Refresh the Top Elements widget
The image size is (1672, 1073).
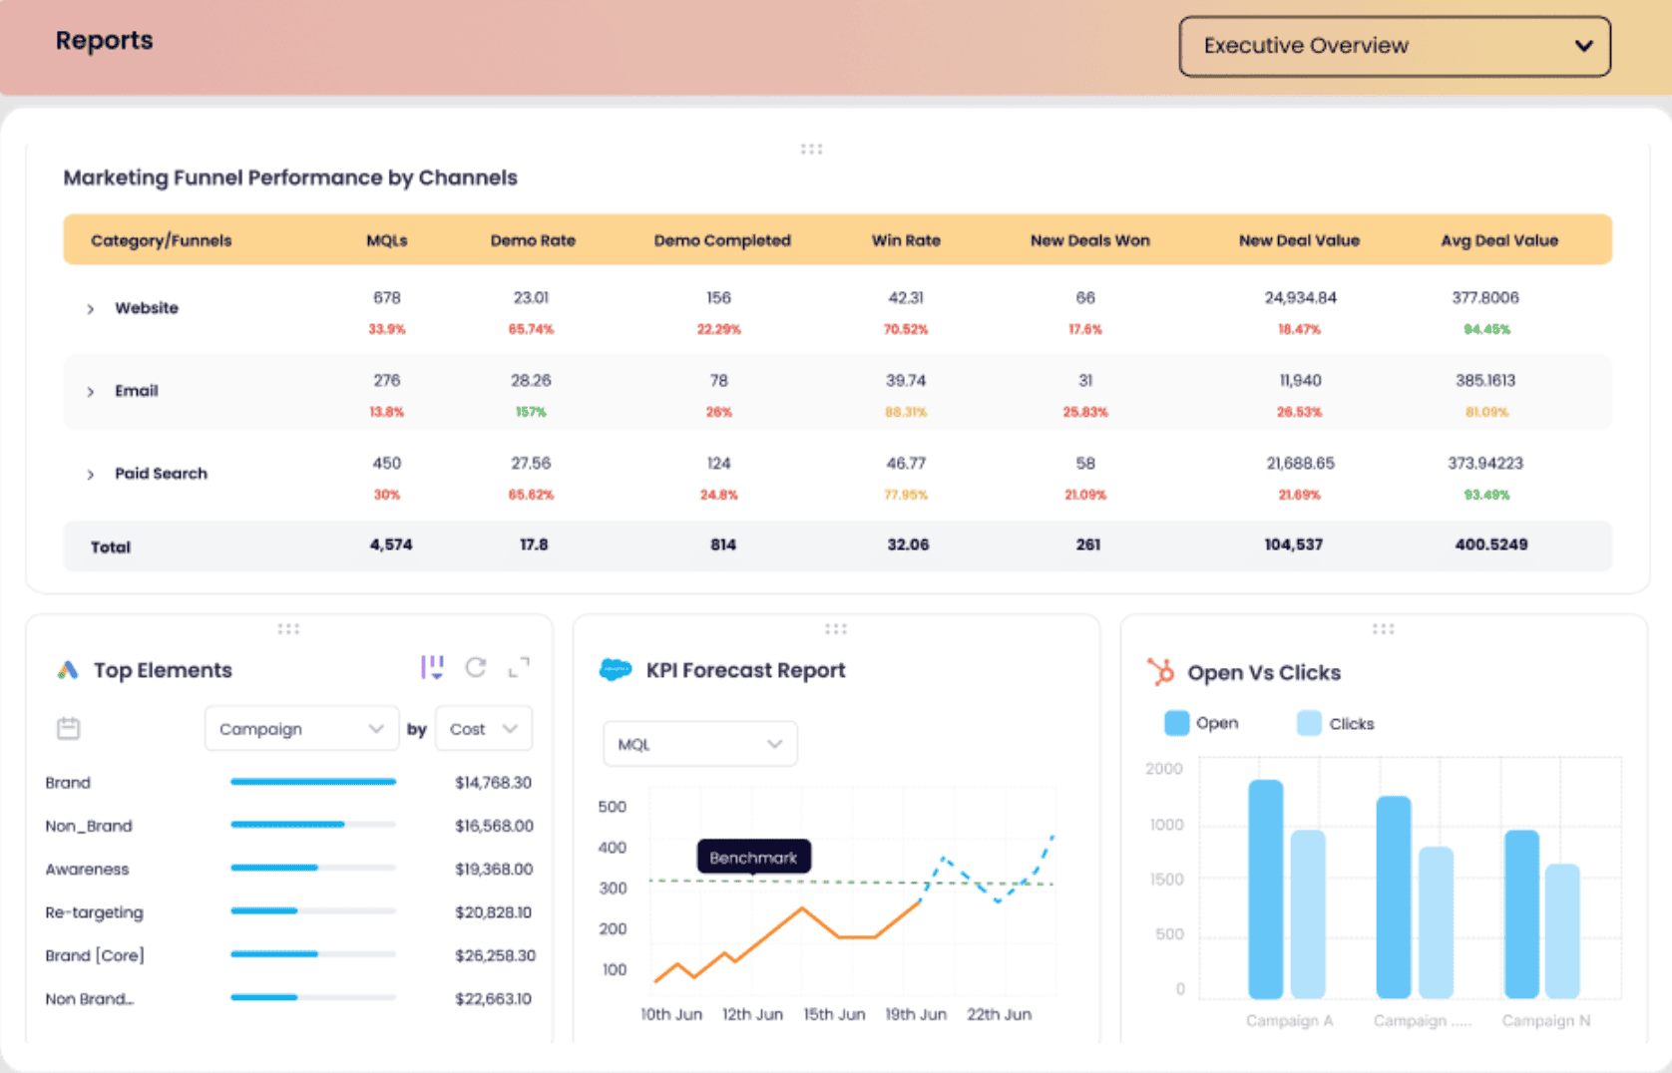pyautogui.click(x=476, y=667)
